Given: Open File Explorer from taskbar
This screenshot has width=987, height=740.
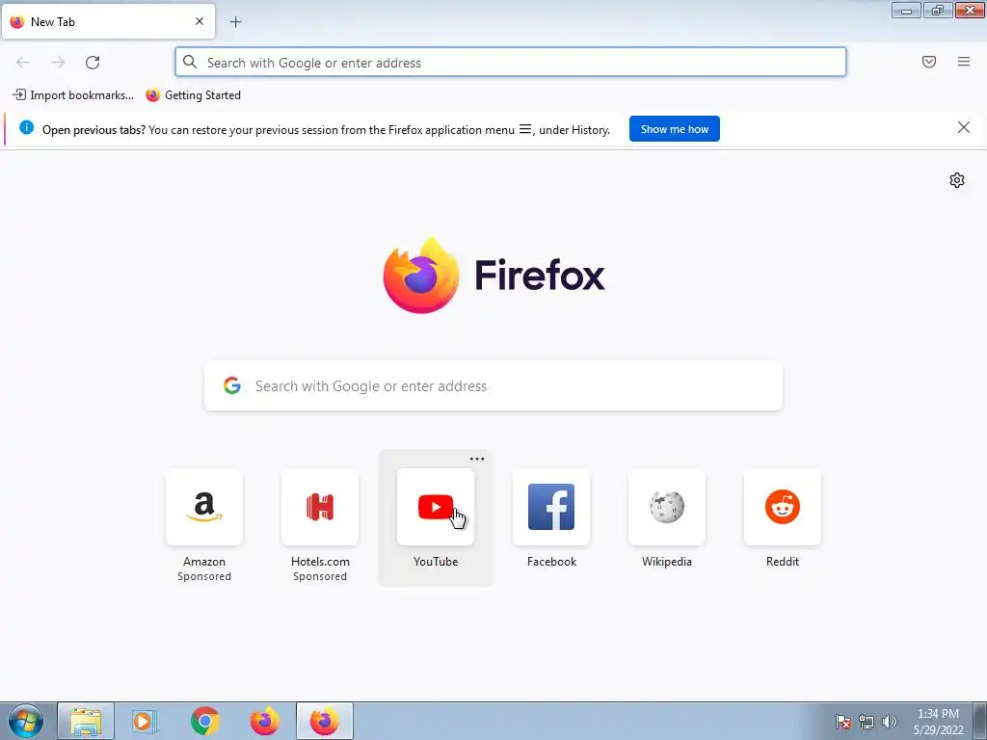Looking at the screenshot, I should (86, 721).
